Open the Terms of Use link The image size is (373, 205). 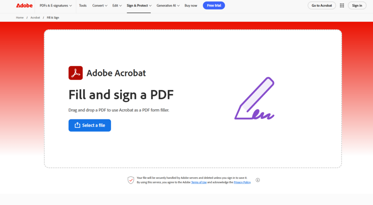199,182
